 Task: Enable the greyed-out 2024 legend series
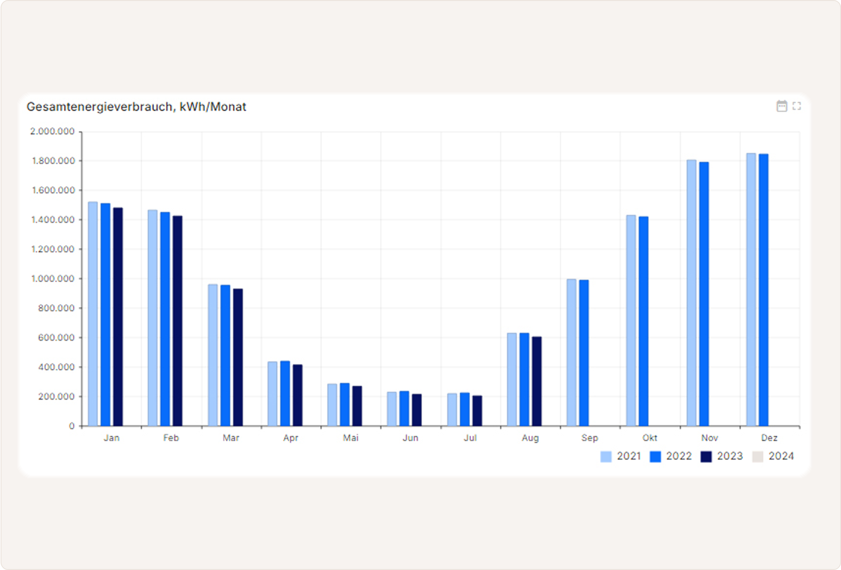click(x=780, y=456)
